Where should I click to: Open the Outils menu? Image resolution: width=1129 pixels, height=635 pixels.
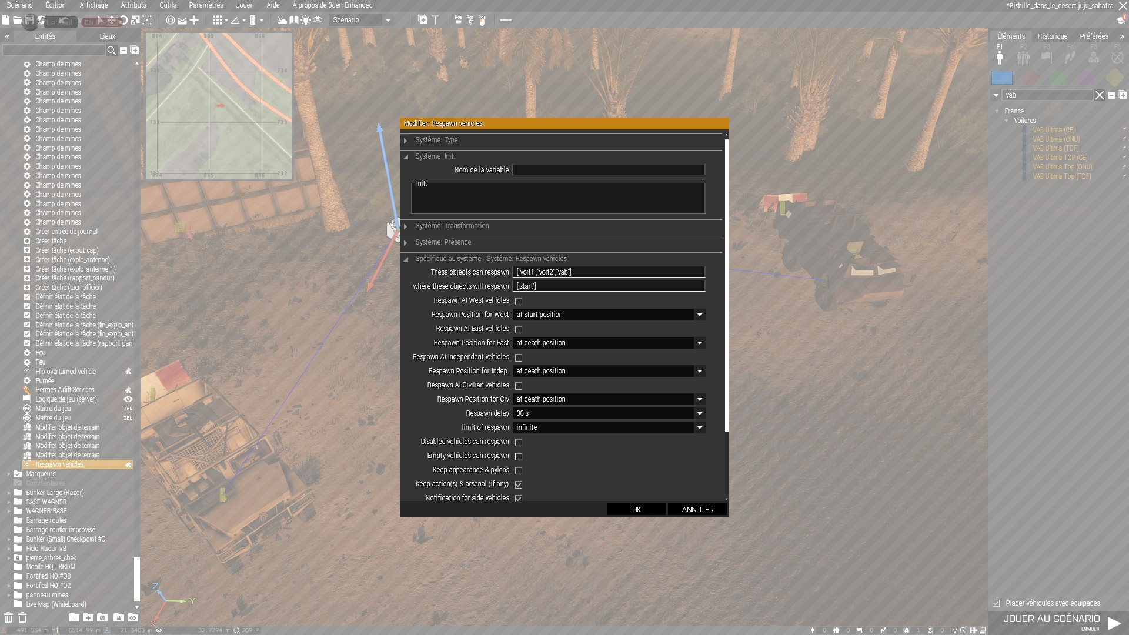[x=168, y=5]
